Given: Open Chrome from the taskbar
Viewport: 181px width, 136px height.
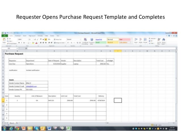Looking at the screenshot, I should (x=17, y=129).
